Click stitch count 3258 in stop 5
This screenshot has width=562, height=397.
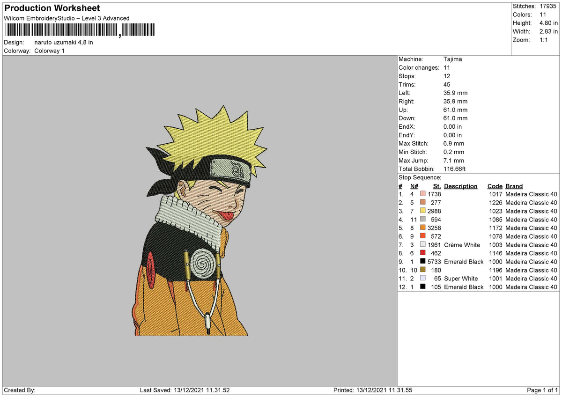click(x=434, y=228)
